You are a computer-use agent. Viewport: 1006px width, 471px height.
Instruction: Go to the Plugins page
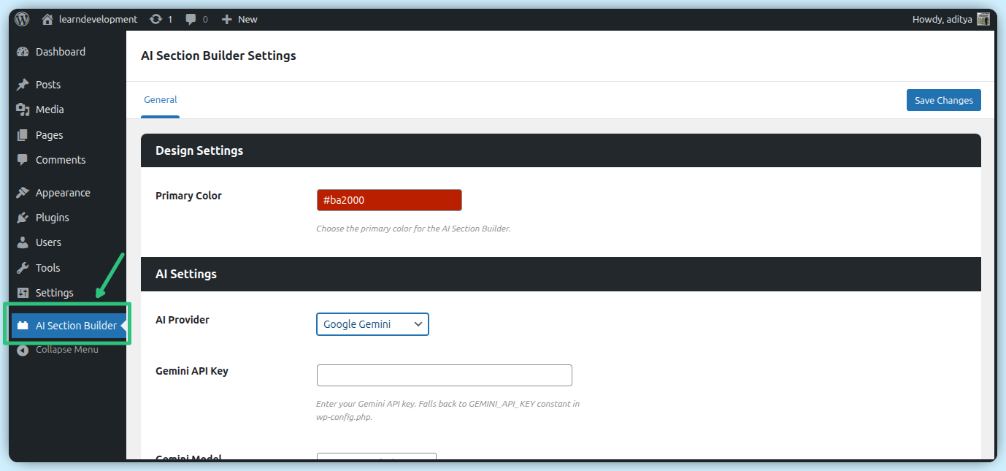point(52,218)
